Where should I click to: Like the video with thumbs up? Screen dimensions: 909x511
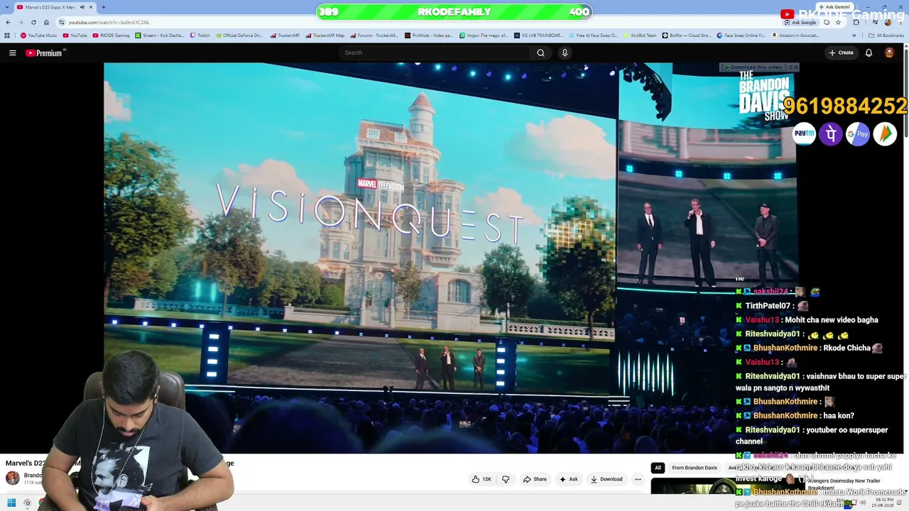(x=481, y=479)
